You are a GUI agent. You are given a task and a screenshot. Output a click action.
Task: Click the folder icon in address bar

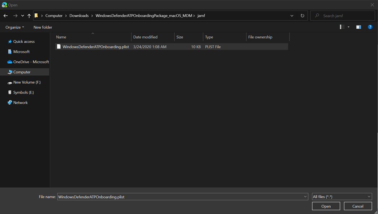[36, 16]
